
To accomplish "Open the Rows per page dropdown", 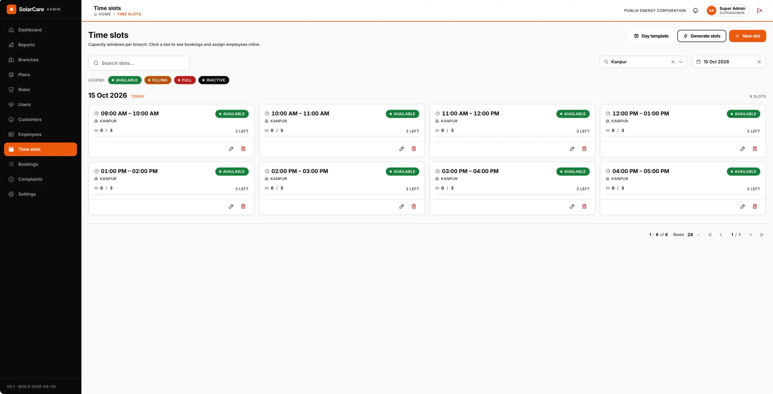I will 693,235.
